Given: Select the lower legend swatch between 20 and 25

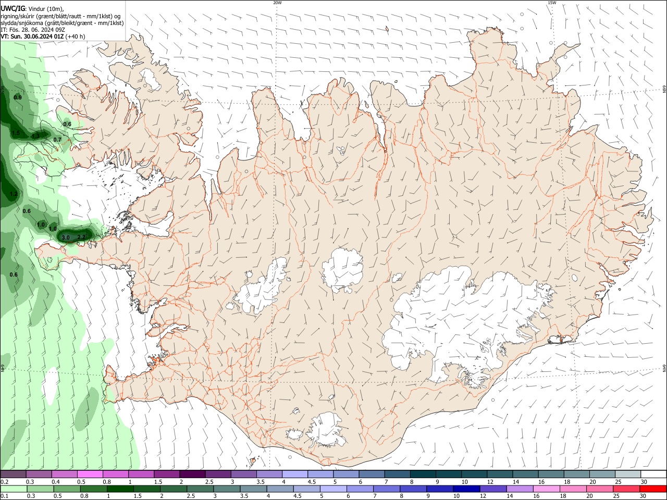Looking at the screenshot, I should pos(600,489).
